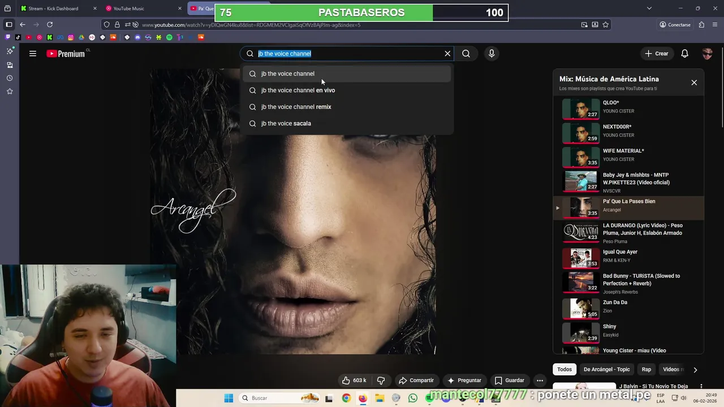This screenshot has width=724, height=407.
Task: Play WIFE MATERIAL* from the mix
Action: (x=628, y=157)
